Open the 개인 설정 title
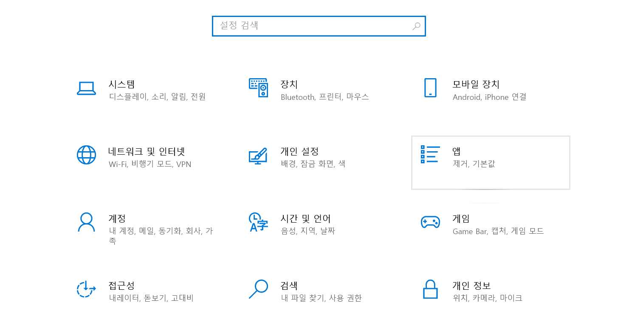Viewport: 629px width, 328px height. (299, 151)
